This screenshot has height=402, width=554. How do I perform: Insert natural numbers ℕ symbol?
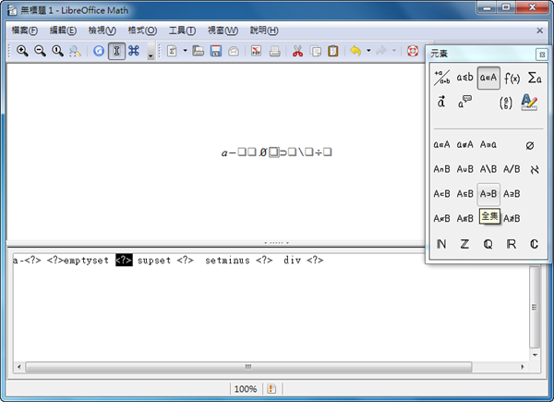point(441,244)
